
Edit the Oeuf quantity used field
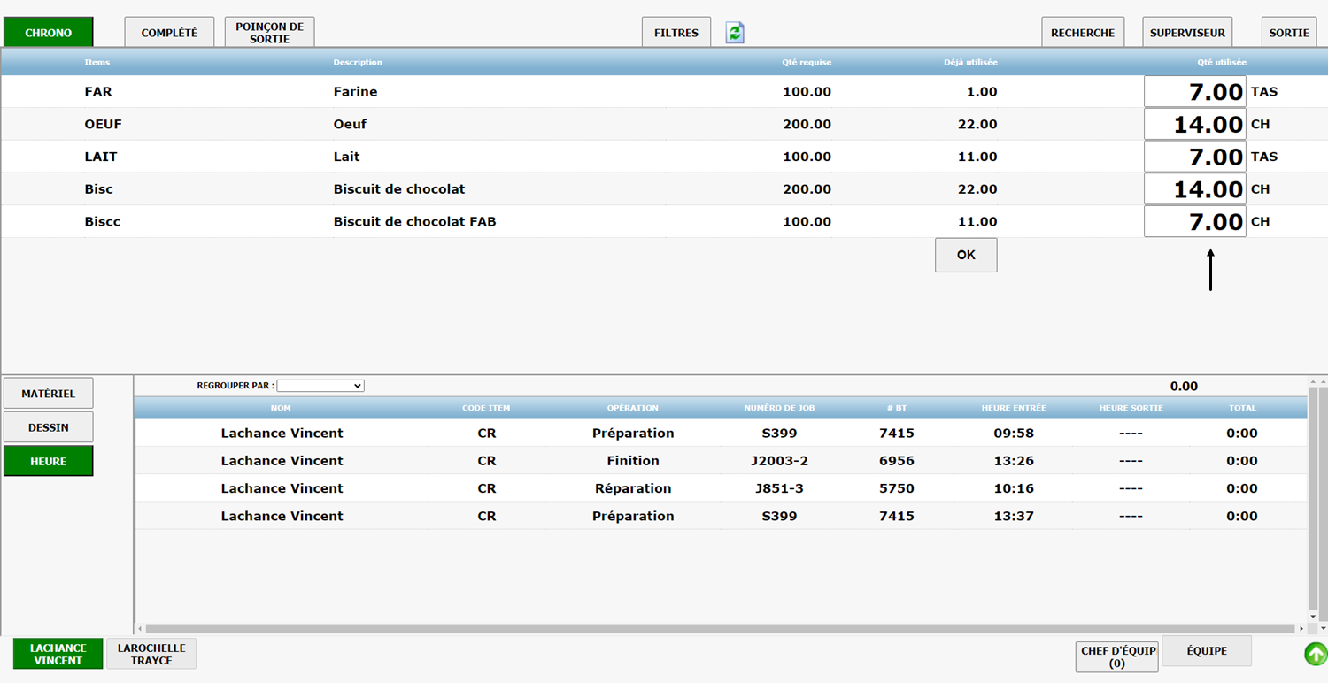[1195, 124]
